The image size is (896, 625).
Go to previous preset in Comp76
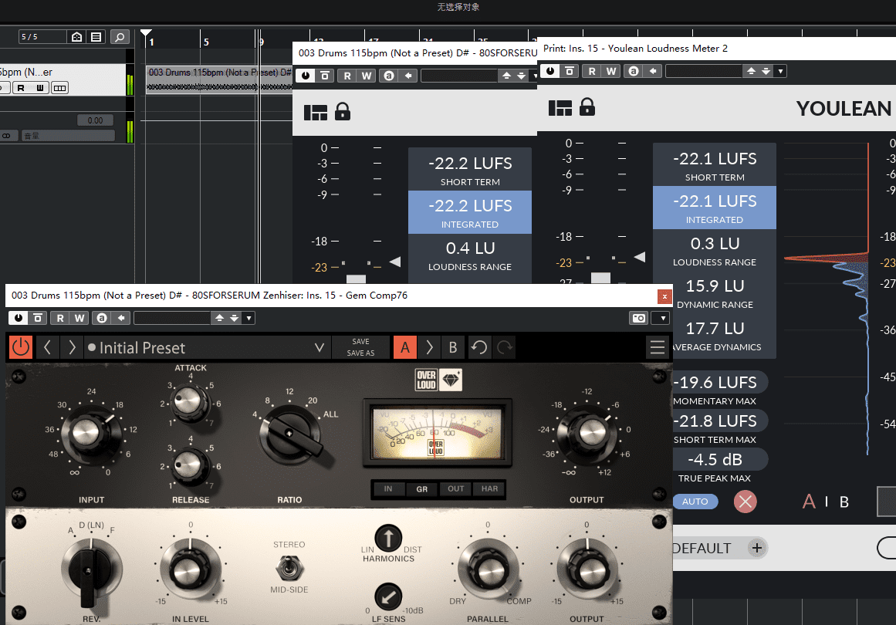pos(47,346)
